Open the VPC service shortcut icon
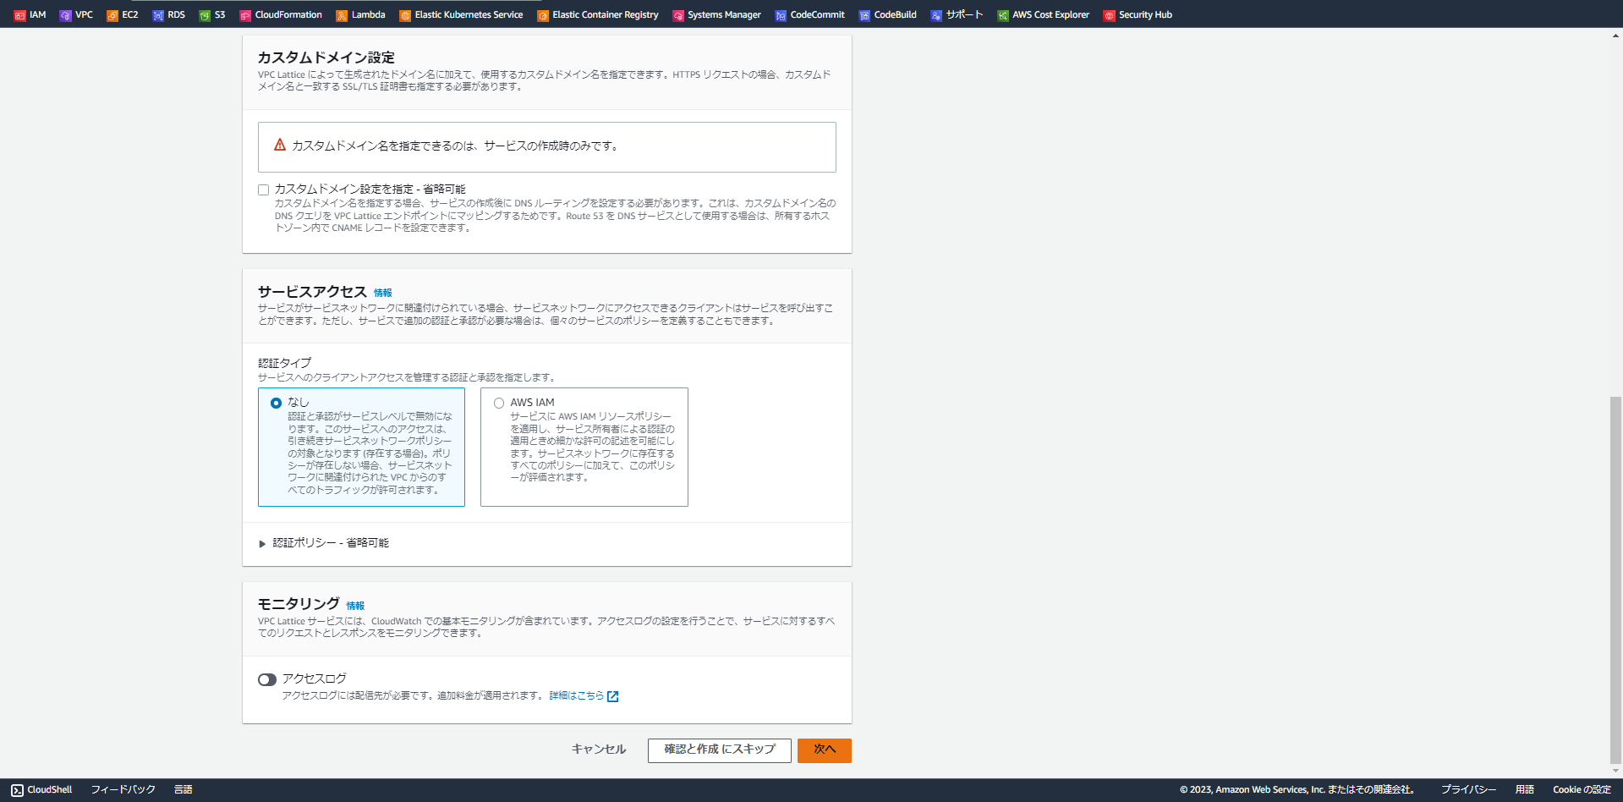The width and height of the screenshot is (1623, 802). pos(65,15)
